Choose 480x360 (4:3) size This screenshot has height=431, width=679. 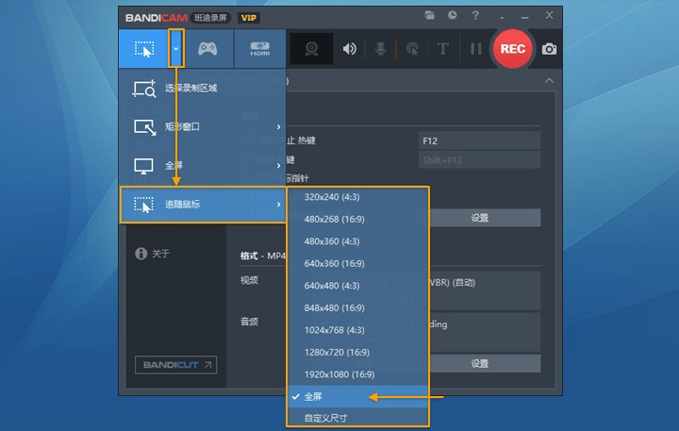[x=357, y=241]
